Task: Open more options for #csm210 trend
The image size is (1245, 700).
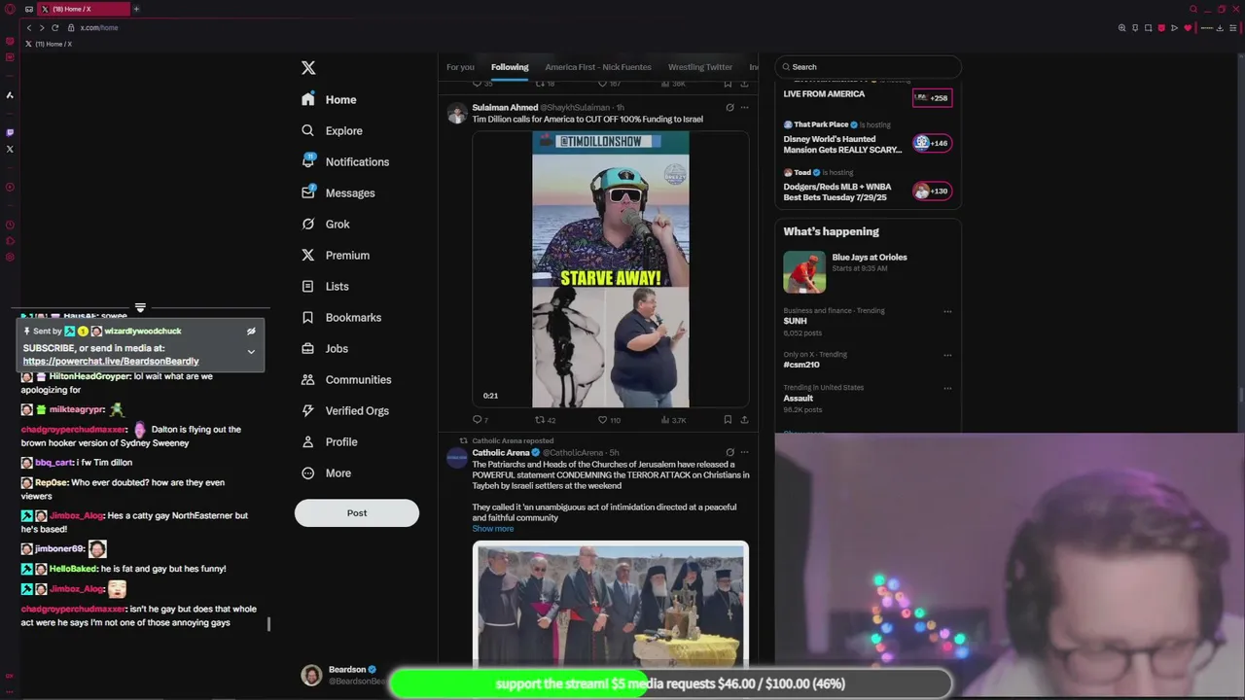Action: [947, 355]
